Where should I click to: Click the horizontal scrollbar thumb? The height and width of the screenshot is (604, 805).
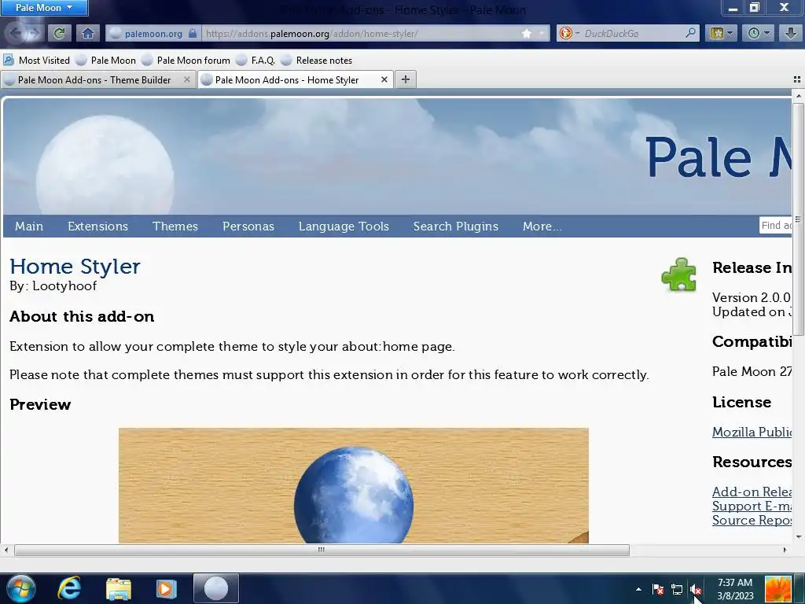click(x=322, y=550)
